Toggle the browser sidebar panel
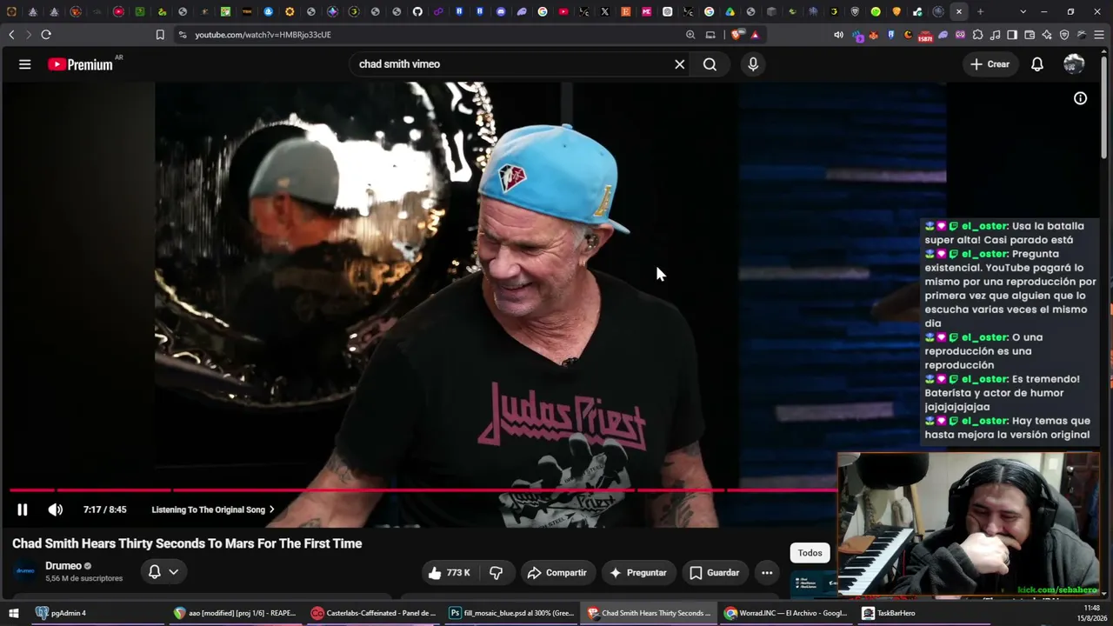 (x=1012, y=35)
